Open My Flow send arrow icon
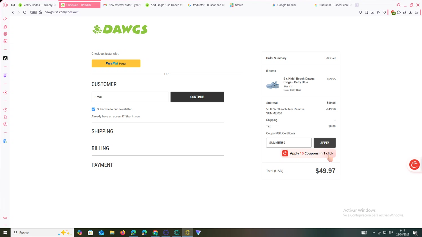Screen dimensions: 422x237 (x=378, y=12)
